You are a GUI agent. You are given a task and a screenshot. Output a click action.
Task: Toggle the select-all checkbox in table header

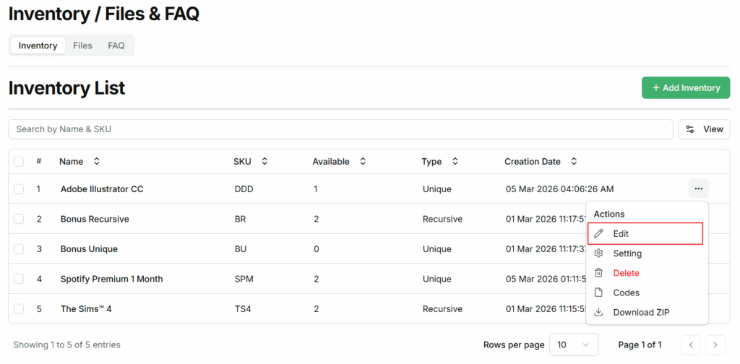pos(19,162)
